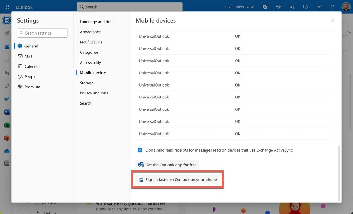Open the app launcher grid at top left

[x=6, y=6]
